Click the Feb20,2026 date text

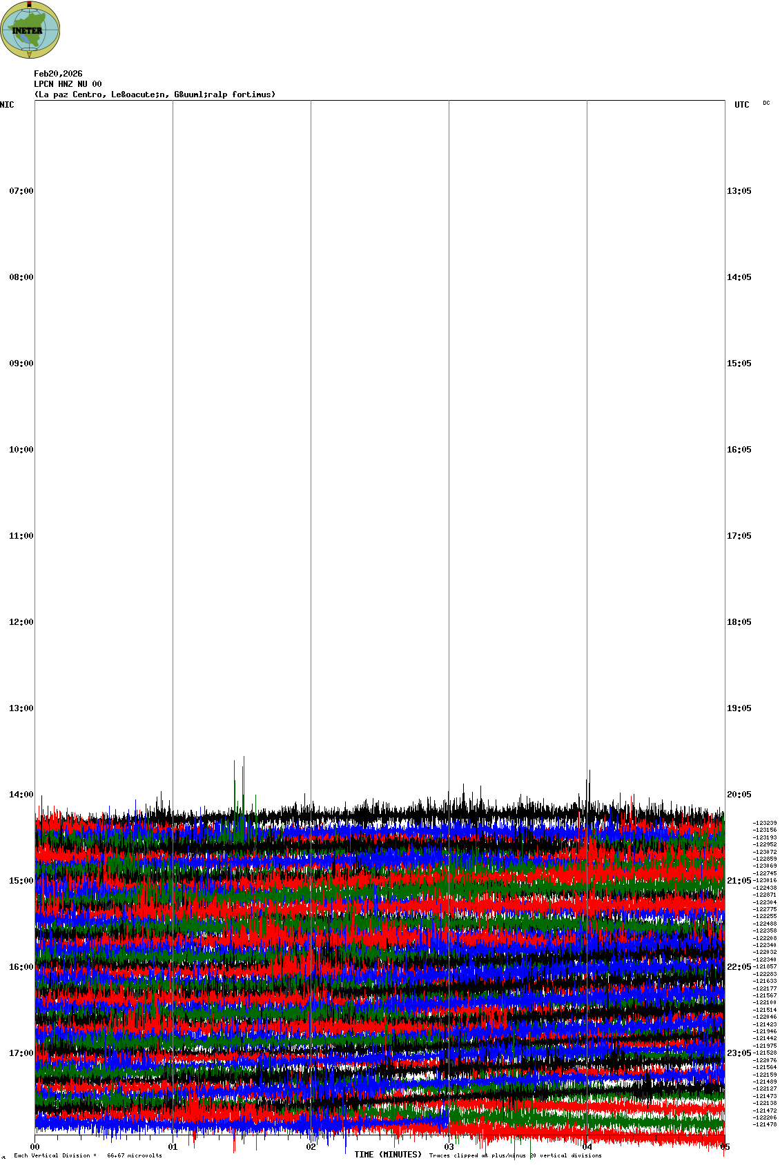[x=58, y=74]
